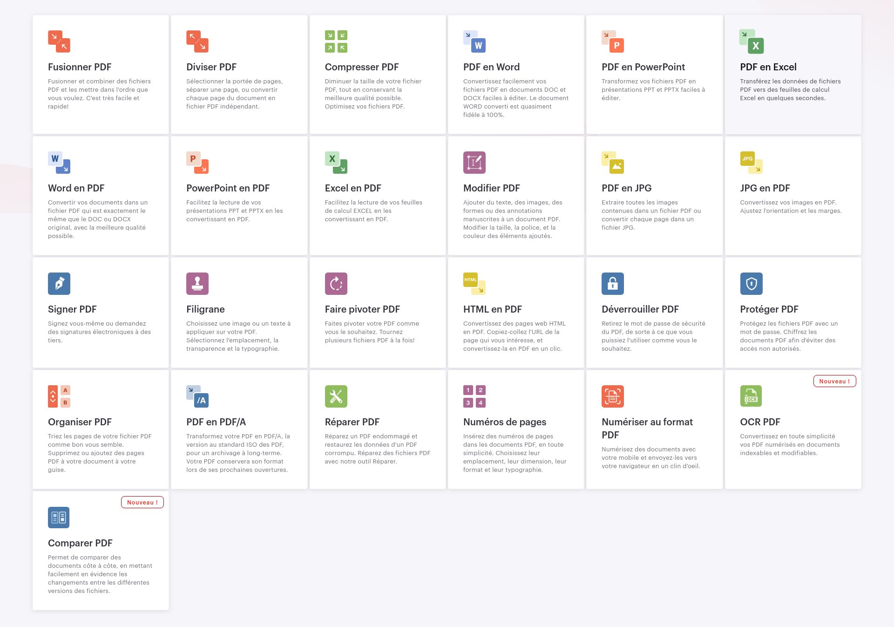The height and width of the screenshot is (627, 894).
Task: Select the Modifier PDF title
Action: click(491, 188)
